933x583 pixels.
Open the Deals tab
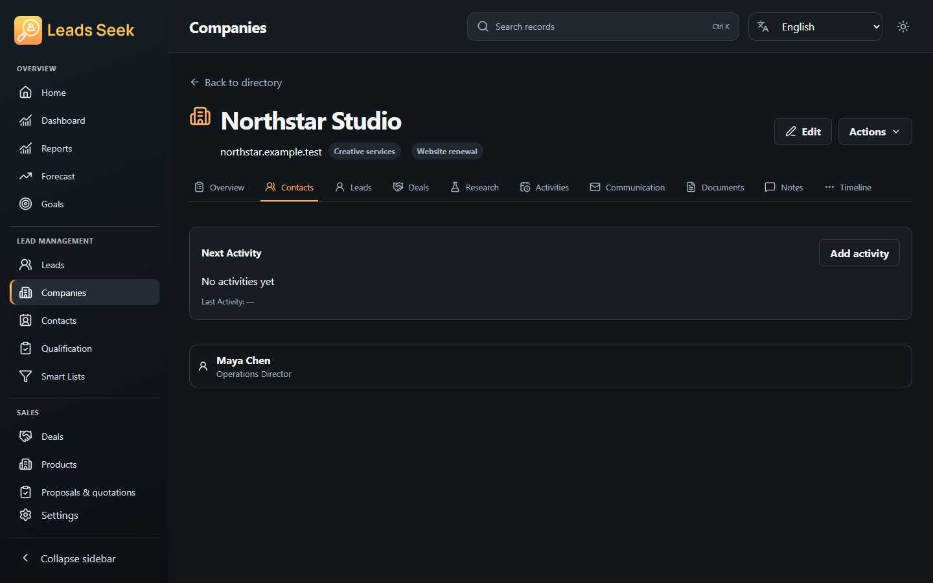pyautogui.click(x=411, y=187)
